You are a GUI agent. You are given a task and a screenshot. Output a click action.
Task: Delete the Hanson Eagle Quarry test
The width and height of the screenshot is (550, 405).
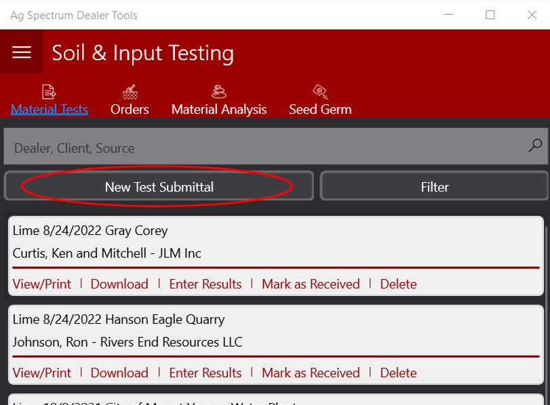pyautogui.click(x=398, y=372)
